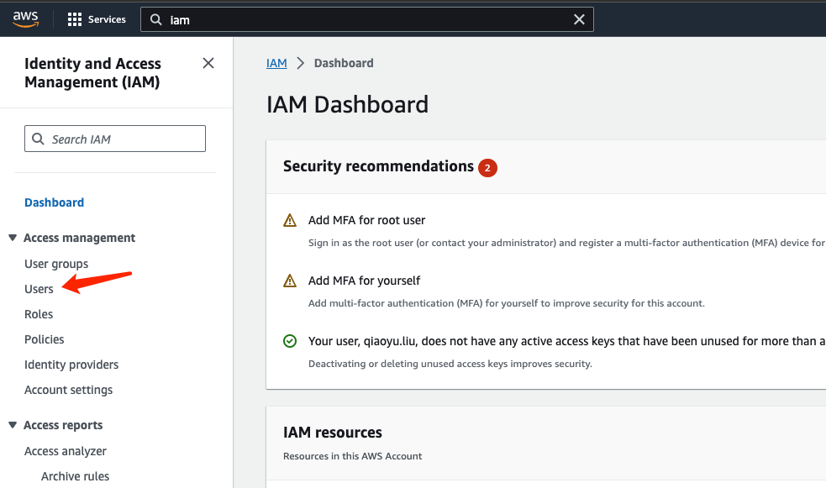The height and width of the screenshot is (488, 826).
Task: Click warning icon beside Add MFA for root user
Action: click(x=290, y=220)
